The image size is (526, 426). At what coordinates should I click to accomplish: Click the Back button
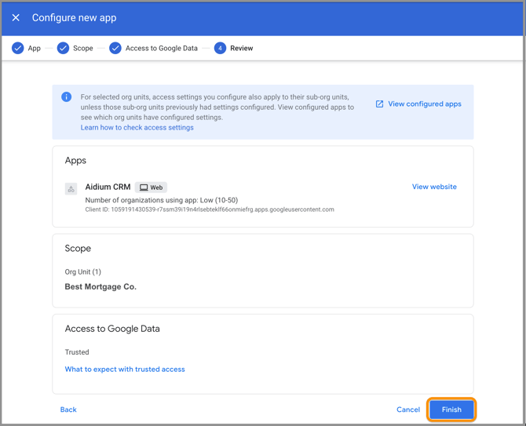[x=68, y=410]
